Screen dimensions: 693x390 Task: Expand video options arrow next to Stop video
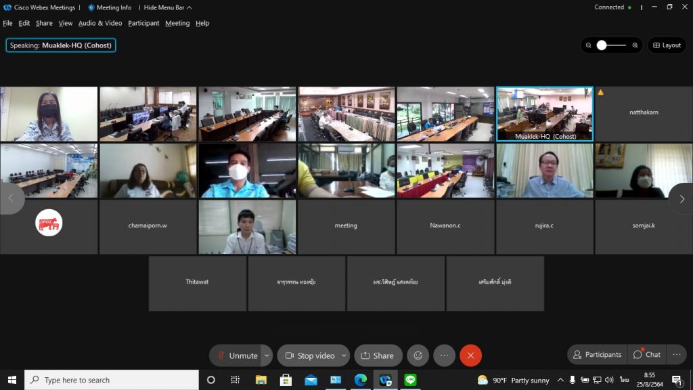tap(344, 355)
